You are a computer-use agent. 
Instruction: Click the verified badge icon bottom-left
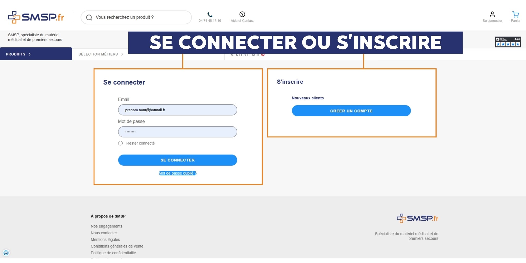[x=6, y=253]
